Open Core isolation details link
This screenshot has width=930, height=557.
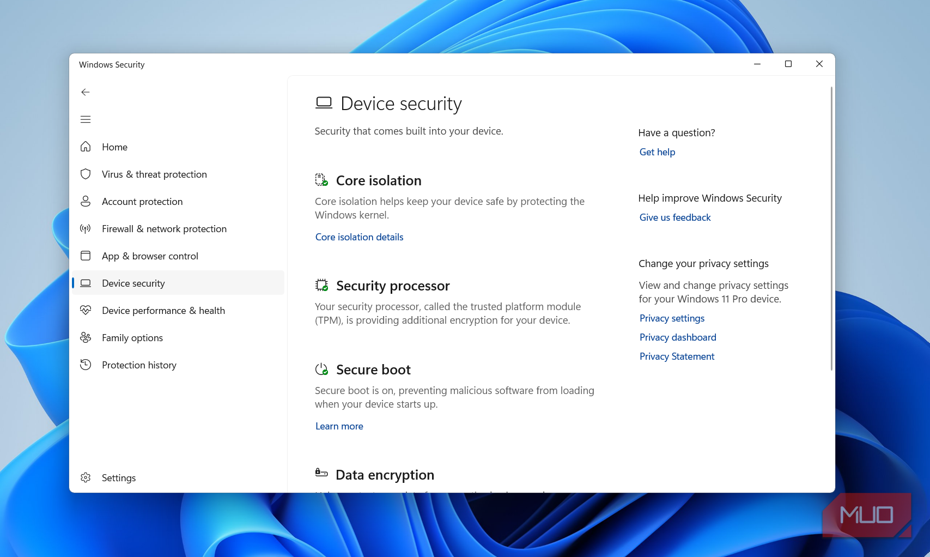pyautogui.click(x=360, y=237)
